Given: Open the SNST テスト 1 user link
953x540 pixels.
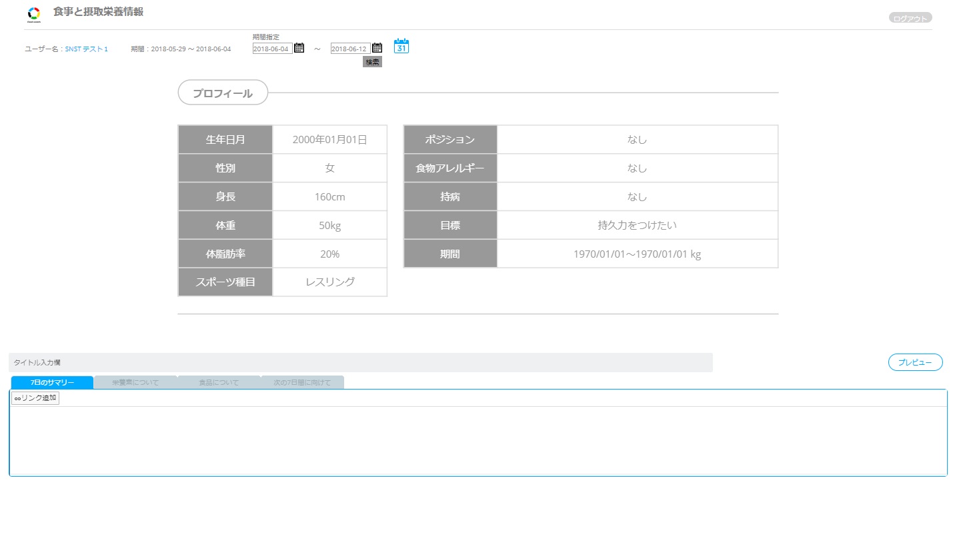Looking at the screenshot, I should [86, 49].
